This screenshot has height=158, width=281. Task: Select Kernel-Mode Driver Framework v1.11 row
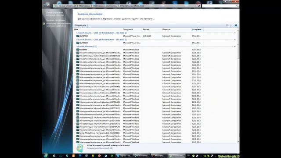click(x=138, y=133)
